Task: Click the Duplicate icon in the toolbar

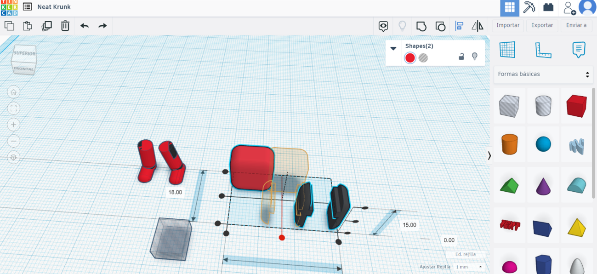Action: point(46,26)
